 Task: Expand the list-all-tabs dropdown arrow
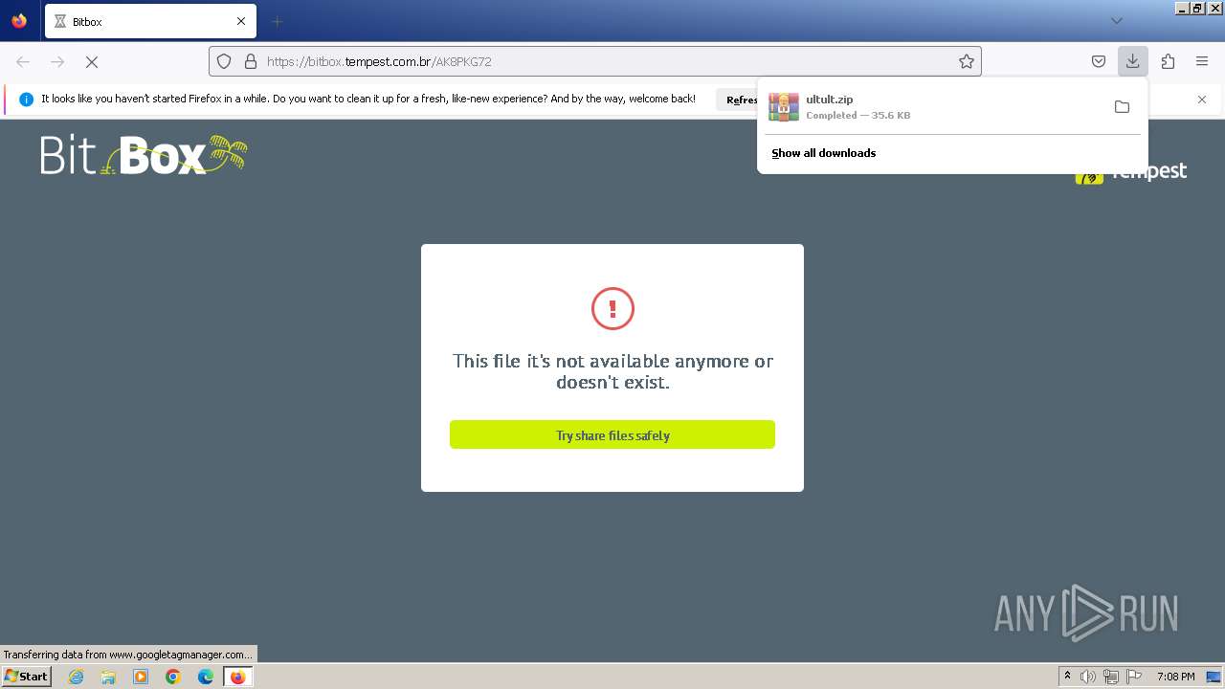pyautogui.click(x=1116, y=21)
